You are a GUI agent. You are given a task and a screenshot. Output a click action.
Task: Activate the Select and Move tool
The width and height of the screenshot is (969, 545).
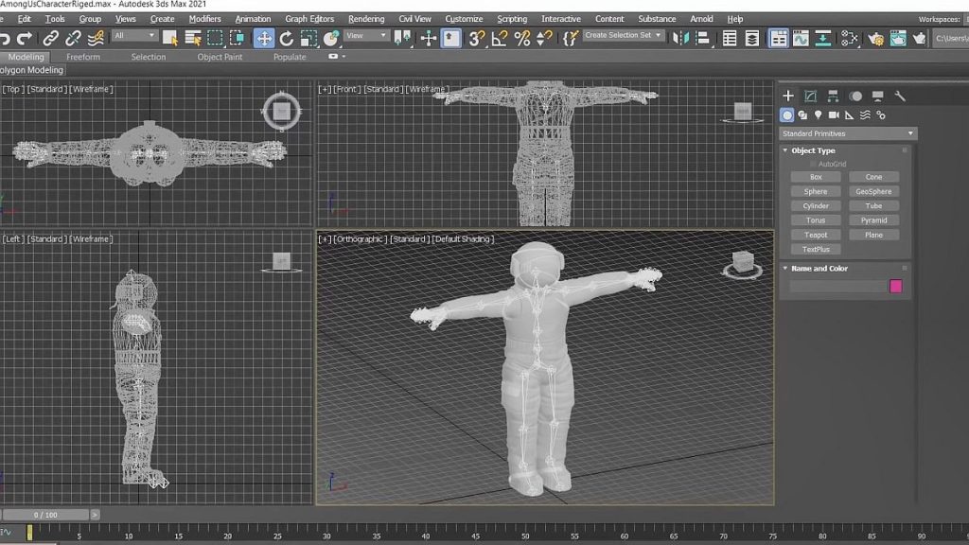[x=264, y=39]
